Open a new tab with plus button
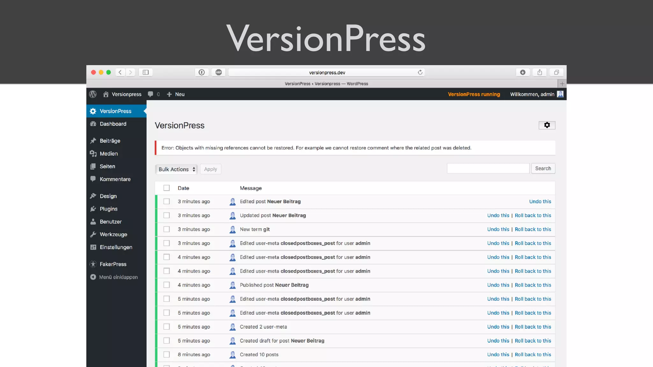 point(562,84)
